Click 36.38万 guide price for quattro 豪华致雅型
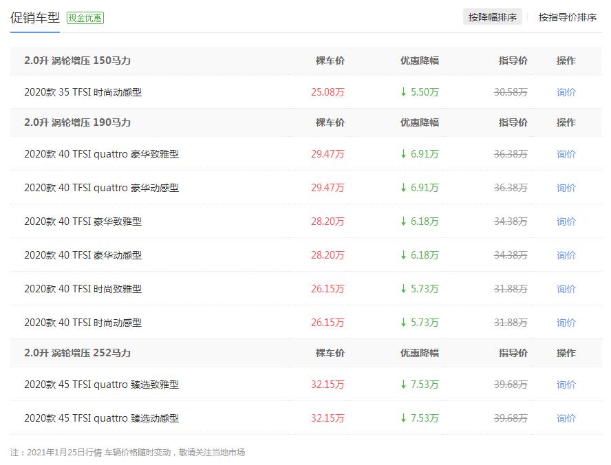The height and width of the screenshot is (465, 611). pos(511,154)
